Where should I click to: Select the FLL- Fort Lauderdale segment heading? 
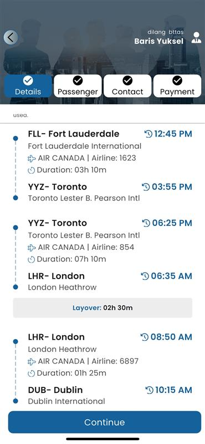[74, 134]
